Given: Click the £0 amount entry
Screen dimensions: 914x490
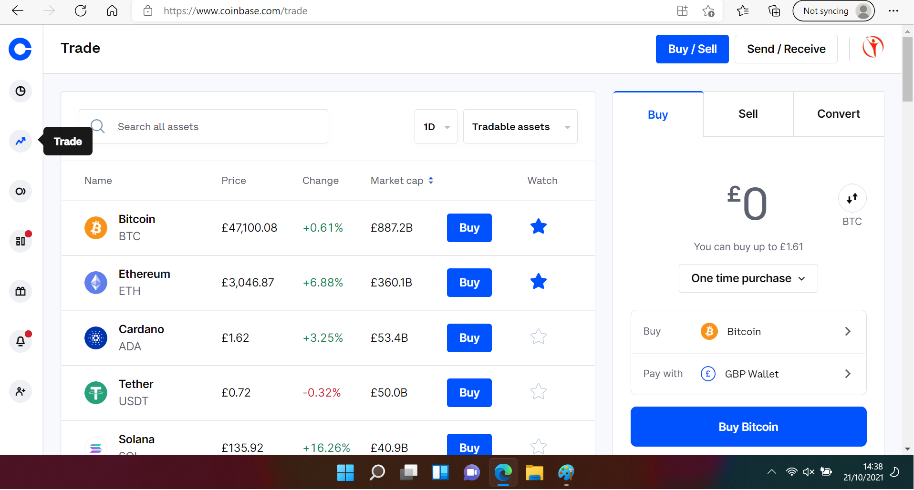Looking at the screenshot, I should click(748, 204).
